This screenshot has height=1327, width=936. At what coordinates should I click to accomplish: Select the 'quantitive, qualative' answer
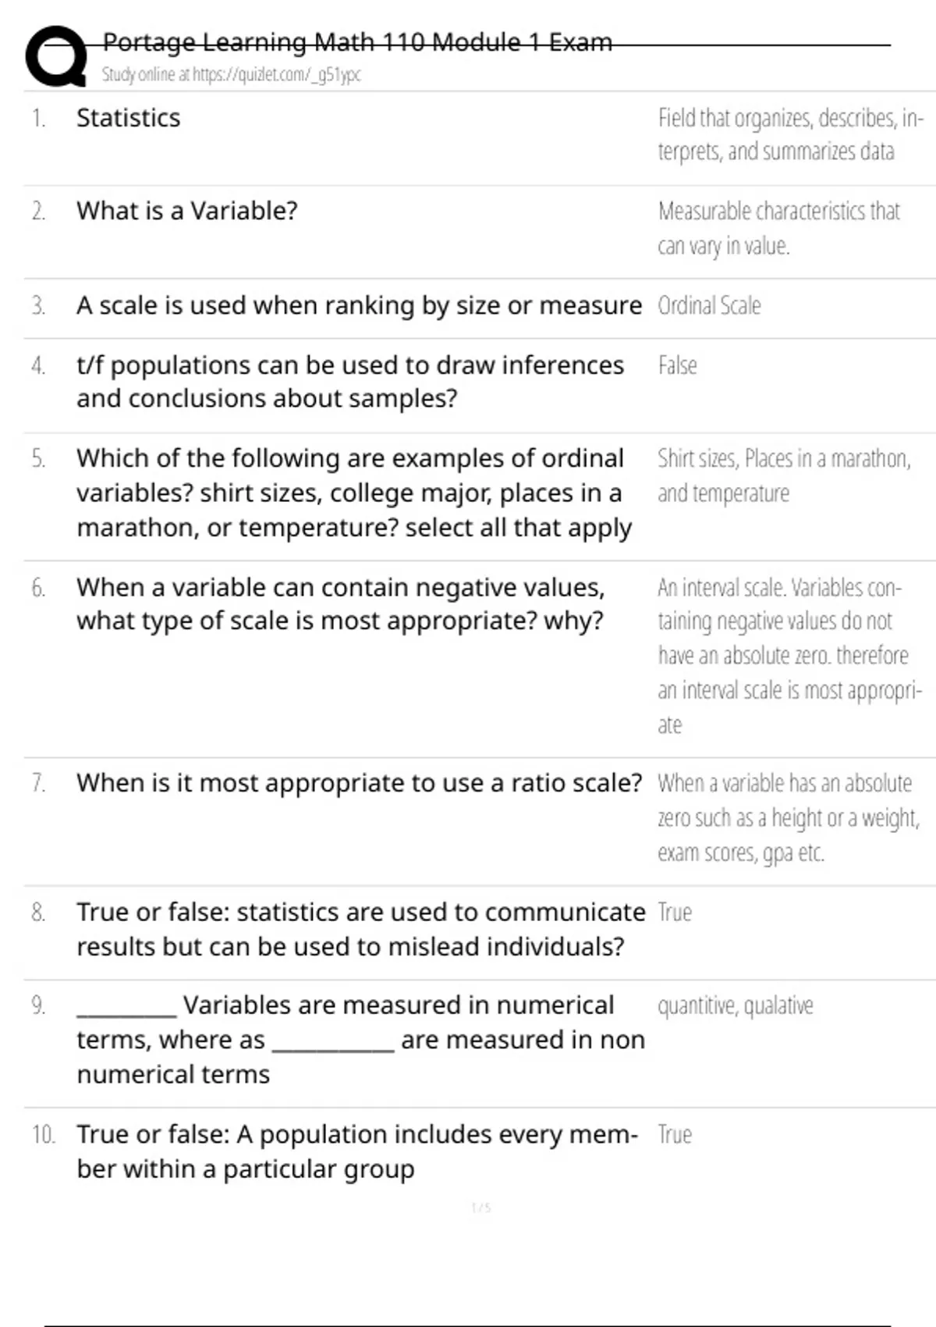pos(735,1005)
